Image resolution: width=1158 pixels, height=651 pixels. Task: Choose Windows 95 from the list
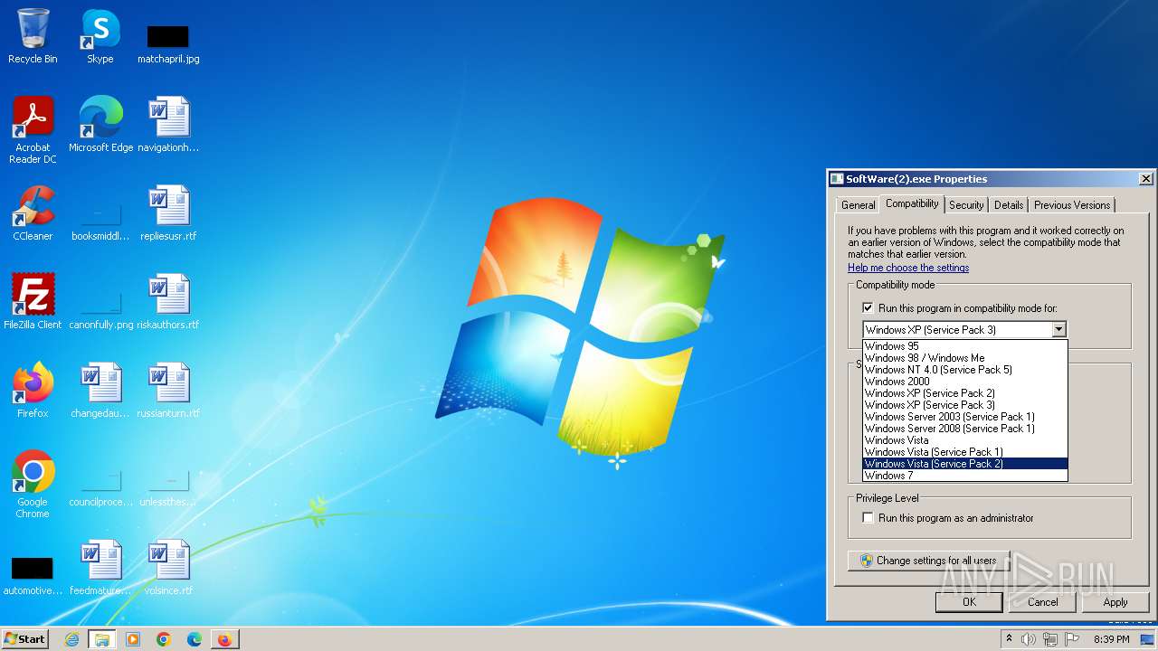[964, 346]
